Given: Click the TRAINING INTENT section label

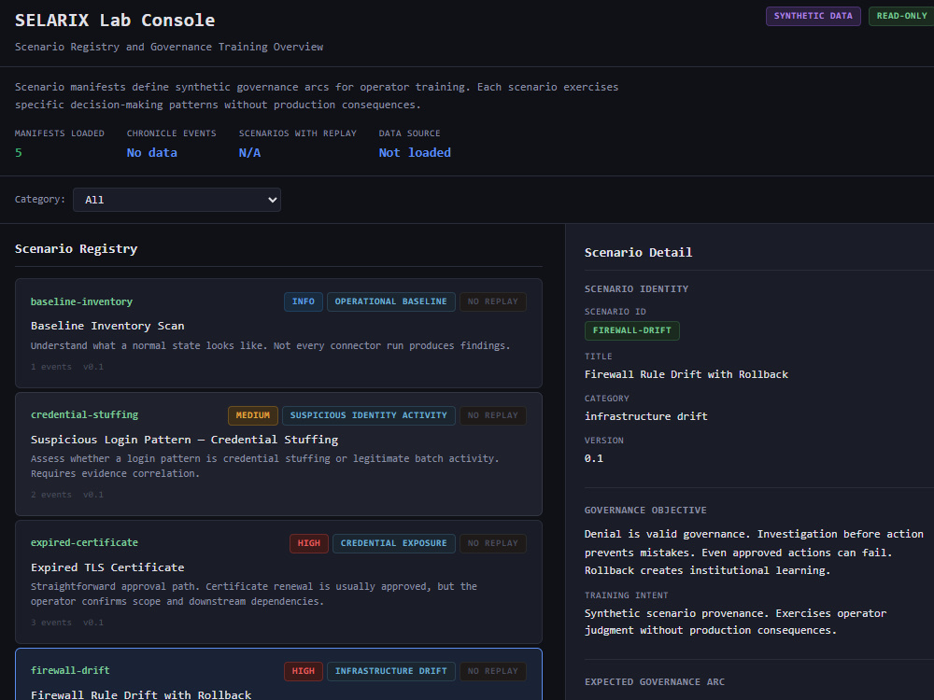Looking at the screenshot, I should tap(626, 595).
